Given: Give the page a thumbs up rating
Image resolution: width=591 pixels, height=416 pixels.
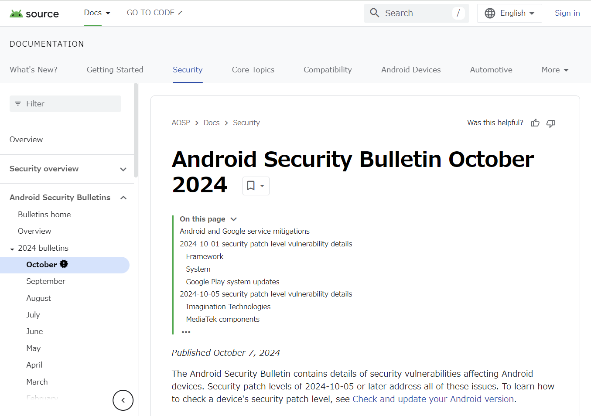Looking at the screenshot, I should (x=535, y=123).
